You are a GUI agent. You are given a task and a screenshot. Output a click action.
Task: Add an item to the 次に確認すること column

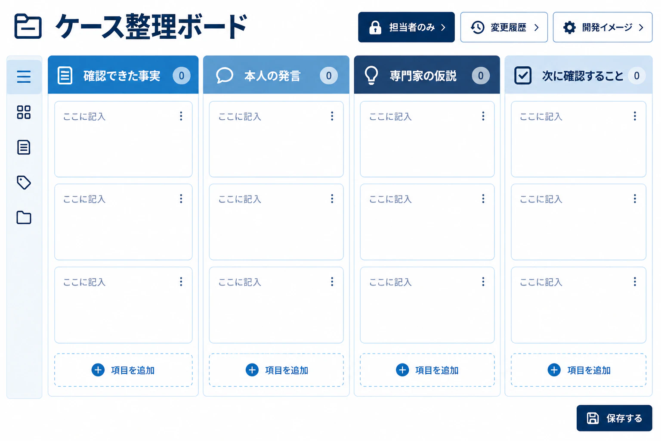point(579,370)
